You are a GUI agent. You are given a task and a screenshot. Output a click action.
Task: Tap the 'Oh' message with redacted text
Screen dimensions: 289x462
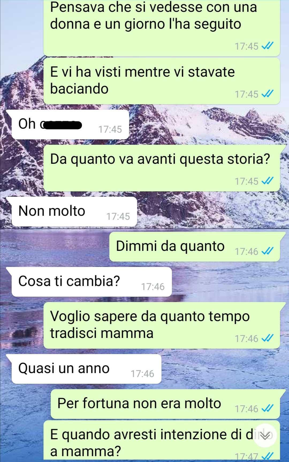coord(70,125)
